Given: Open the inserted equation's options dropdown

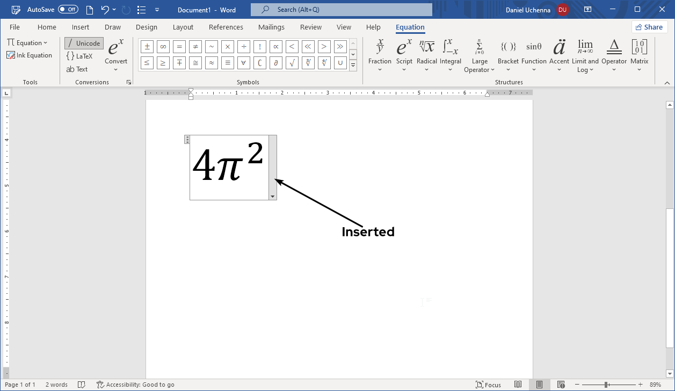Looking at the screenshot, I should click(273, 196).
